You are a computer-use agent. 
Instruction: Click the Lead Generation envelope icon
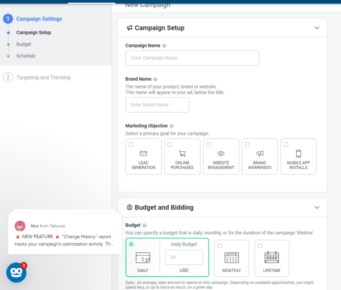(x=143, y=154)
